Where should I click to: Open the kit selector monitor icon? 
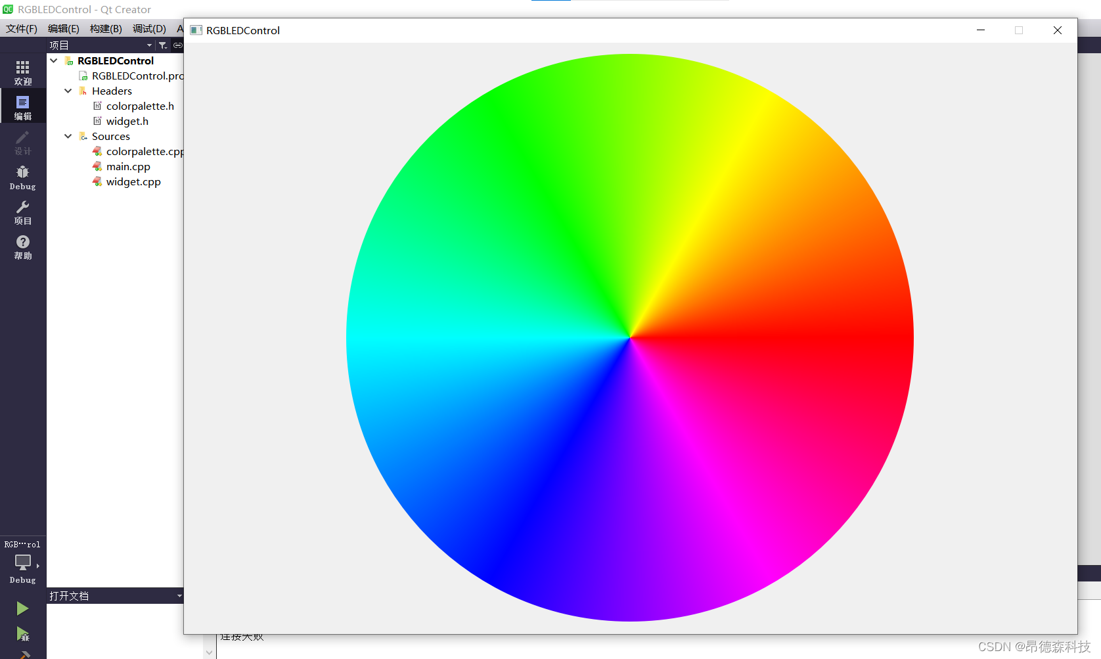[x=23, y=563]
